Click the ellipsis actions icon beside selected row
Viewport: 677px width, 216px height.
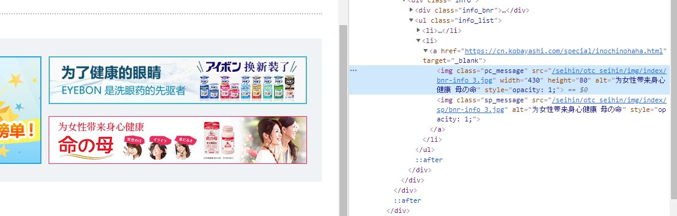(x=354, y=70)
